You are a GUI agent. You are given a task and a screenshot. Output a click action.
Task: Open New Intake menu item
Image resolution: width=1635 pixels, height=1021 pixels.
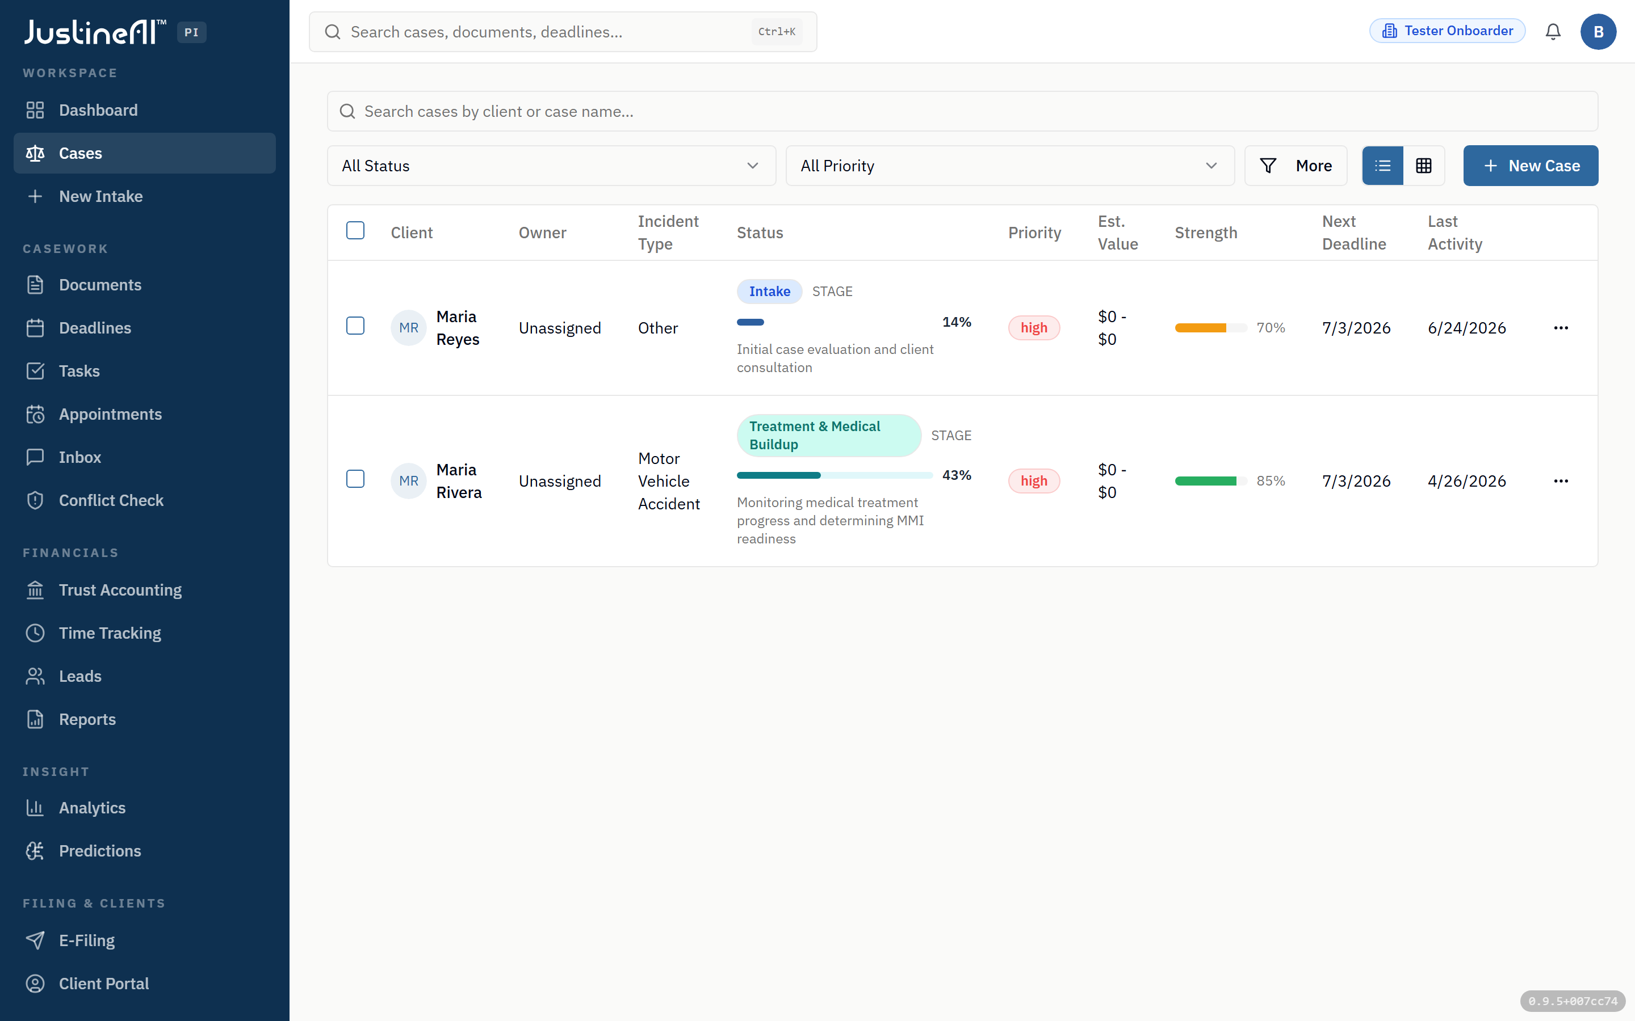coord(145,196)
